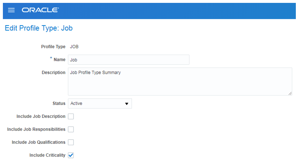Click the Include Criticality label
This screenshot has width=298, height=164.
(x=47, y=155)
